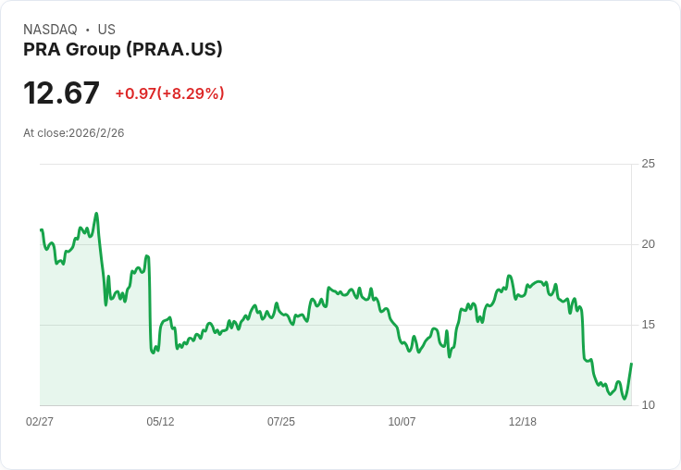Viewport: 681px width, 470px height.
Task: Select the NASDAQ exchange label
Action: coord(50,30)
